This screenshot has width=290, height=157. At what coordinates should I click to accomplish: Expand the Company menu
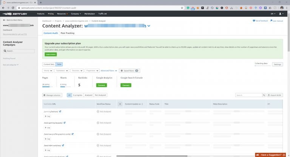(x=76, y=14)
